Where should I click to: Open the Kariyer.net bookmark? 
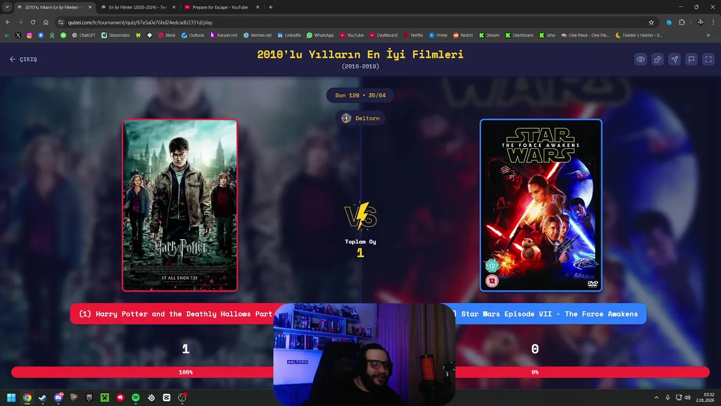pos(224,35)
